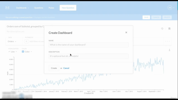Open the Line visualization dropdown
This screenshot has height=100, width=178.
13,52
